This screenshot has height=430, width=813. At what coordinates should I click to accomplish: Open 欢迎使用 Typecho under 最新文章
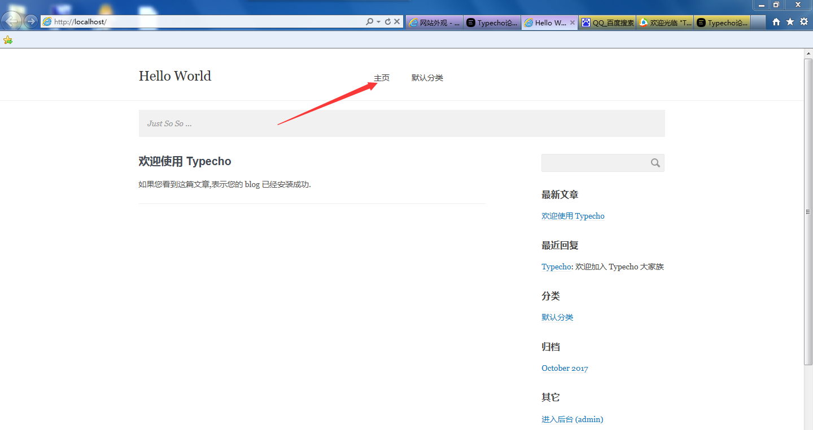click(x=573, y=216)
